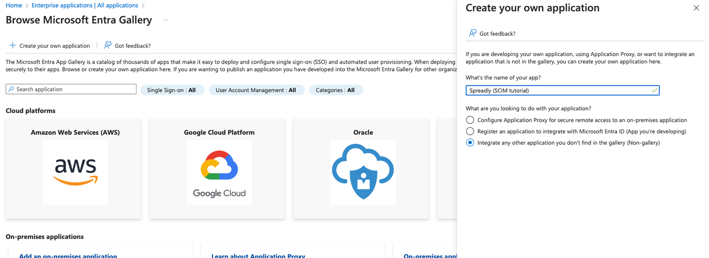The height and width of the screenshot is (258, 709).
Task: Go to Home breadcrumb
Action: pos(14,5)
